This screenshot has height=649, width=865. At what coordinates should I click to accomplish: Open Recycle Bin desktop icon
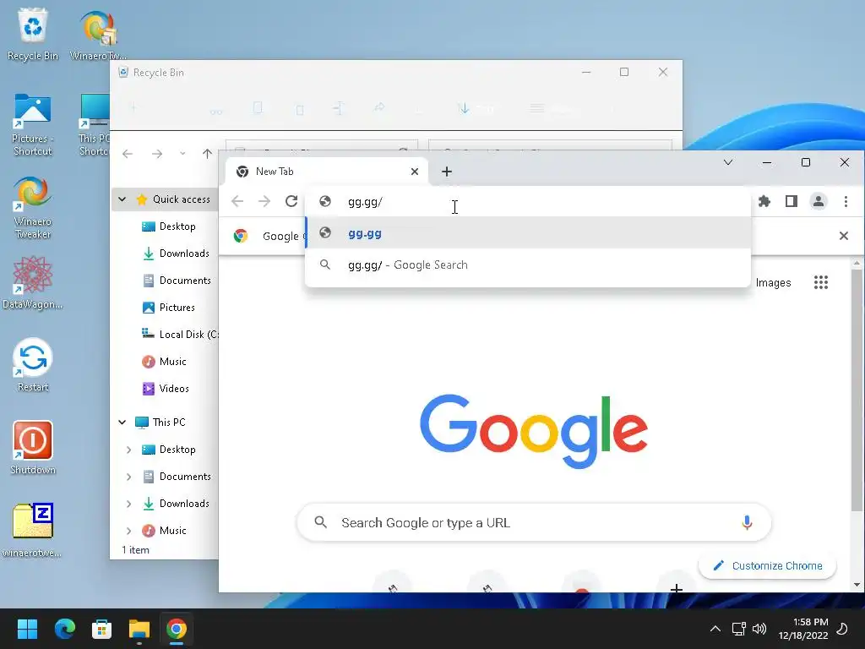point(33,34)
